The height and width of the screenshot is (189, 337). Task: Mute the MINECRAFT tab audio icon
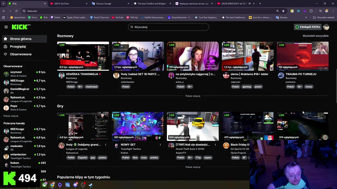pos(249,4)
